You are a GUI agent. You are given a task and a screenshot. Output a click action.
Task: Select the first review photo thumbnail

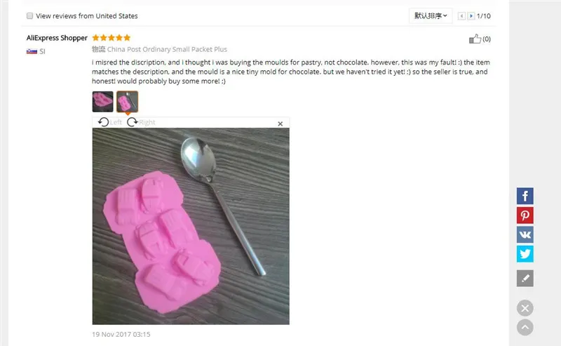[102, 102]
